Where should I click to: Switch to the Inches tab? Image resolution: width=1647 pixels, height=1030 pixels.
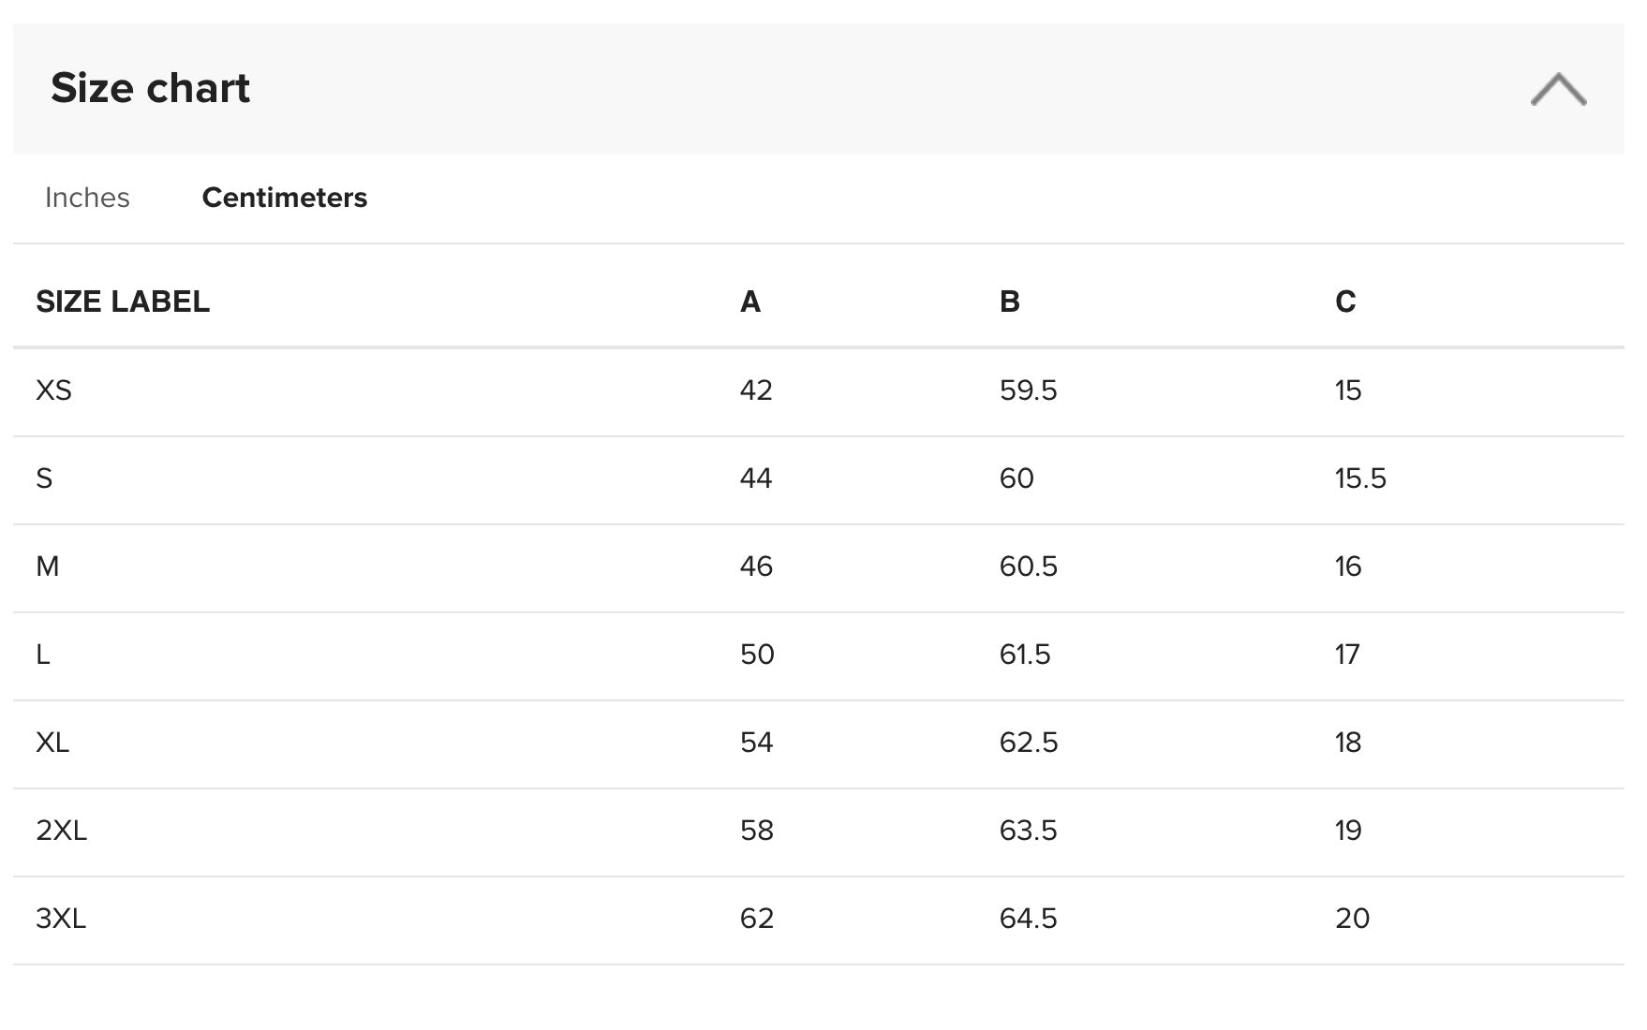click(87, 198)
